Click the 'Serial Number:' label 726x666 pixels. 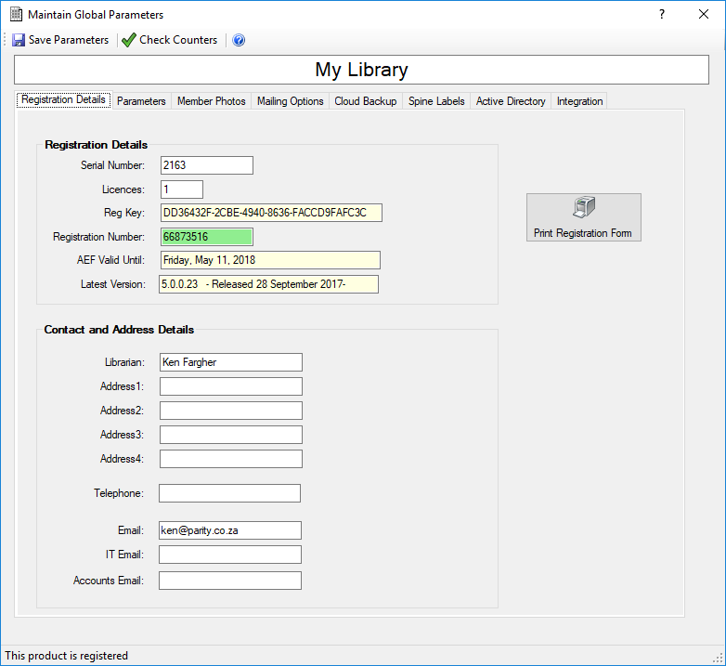112,165
